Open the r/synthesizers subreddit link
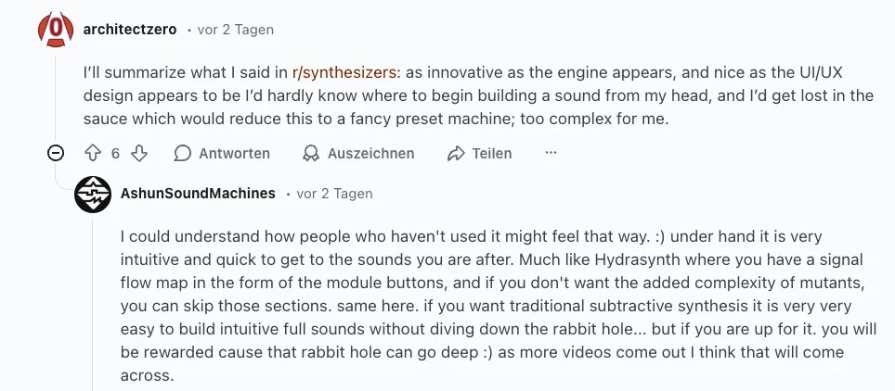Viewport: 895px width, 391px height. [344, 70]
